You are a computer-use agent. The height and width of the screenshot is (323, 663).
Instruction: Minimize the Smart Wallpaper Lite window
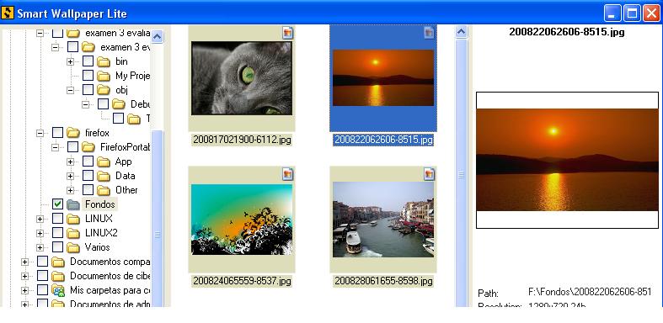click(612, 13)
